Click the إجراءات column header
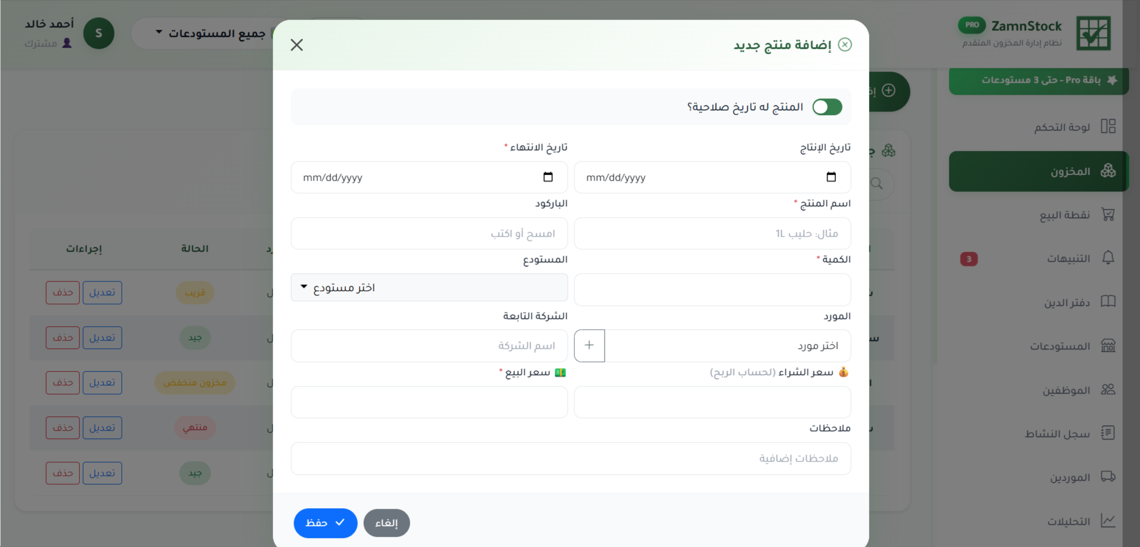Screen dimensions: 1140x547 (x=84, y=249)
